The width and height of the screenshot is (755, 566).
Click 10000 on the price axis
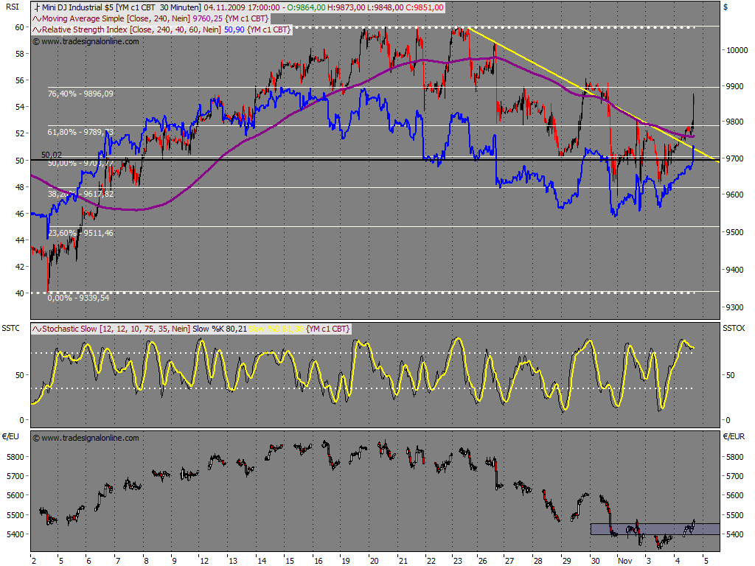[737, 50]
